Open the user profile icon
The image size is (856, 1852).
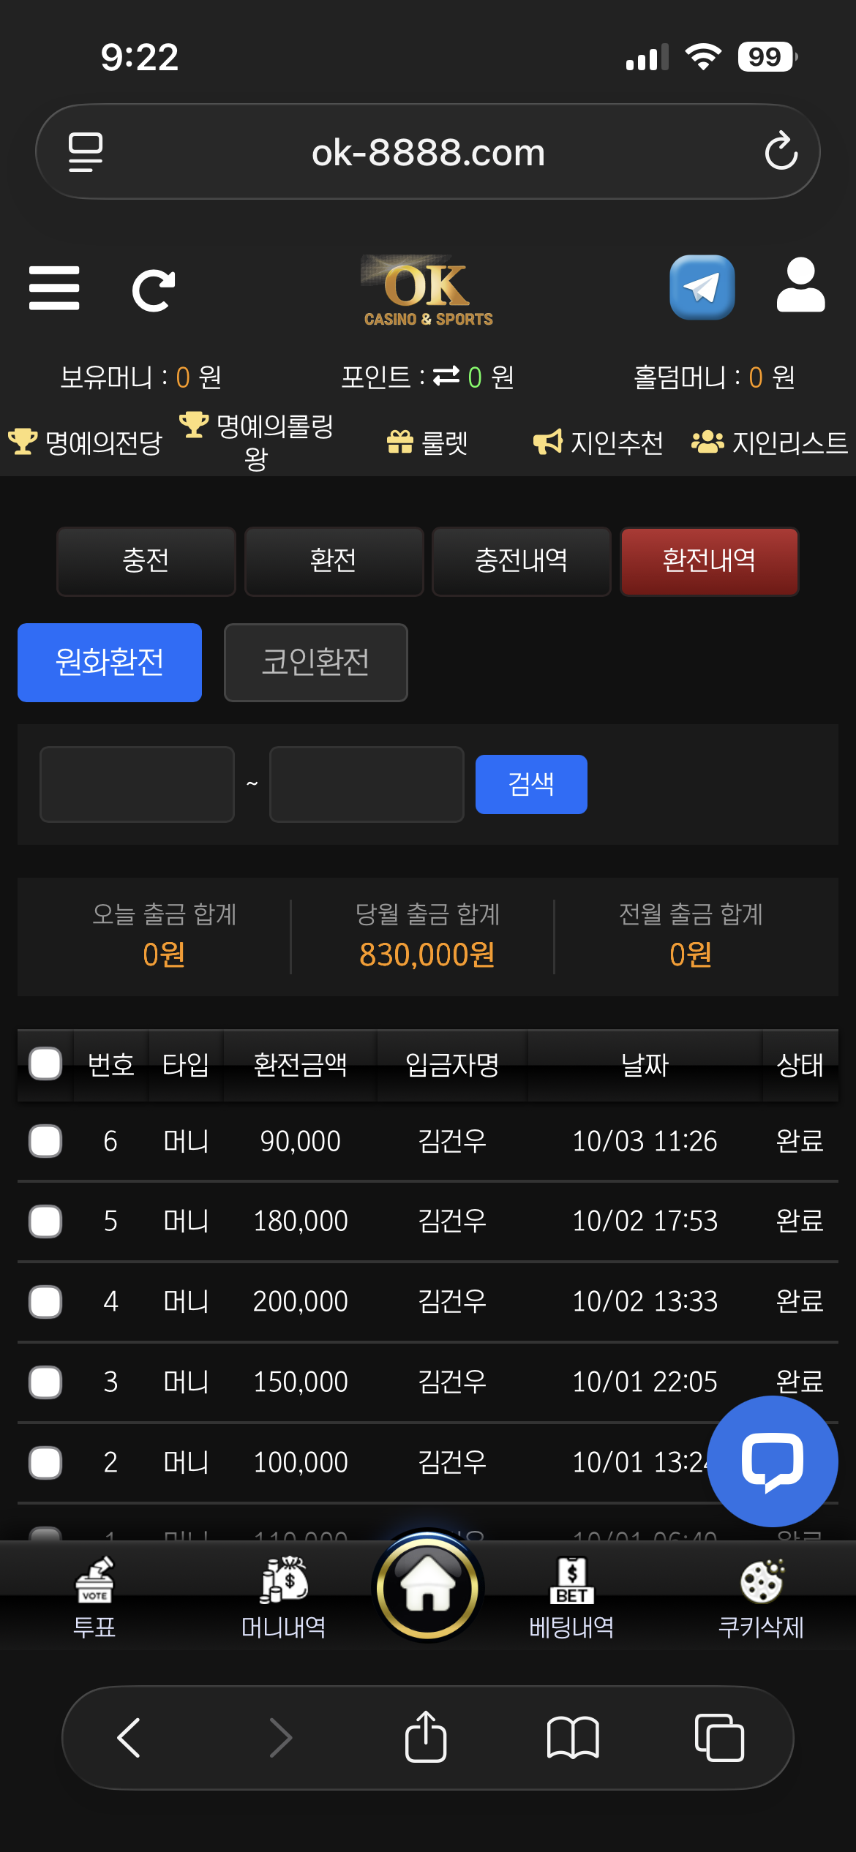click(x=800, y=286)
